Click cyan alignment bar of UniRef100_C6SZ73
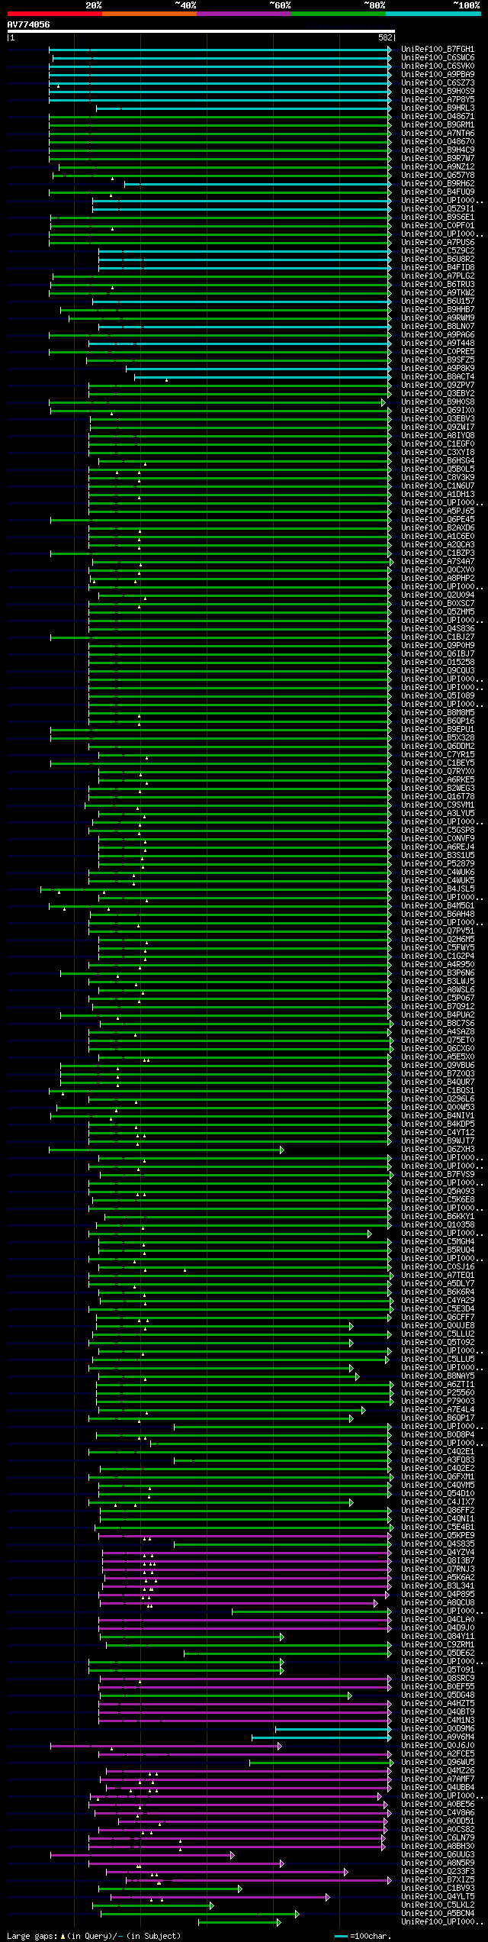Screen dimensions: 488x1942 (220, 83)
